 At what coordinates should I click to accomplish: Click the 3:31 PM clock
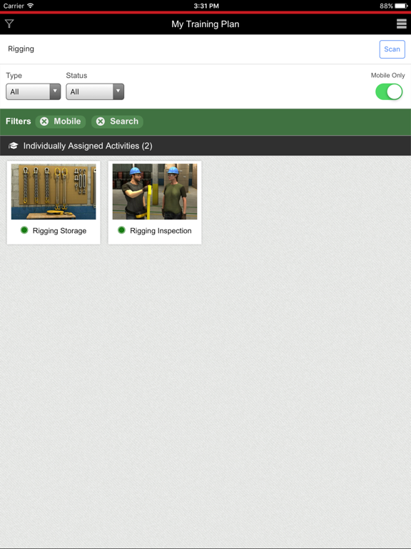coord(206,6)
